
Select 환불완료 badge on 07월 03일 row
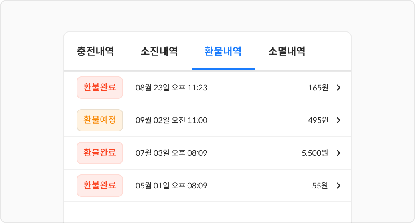(100, 153)
